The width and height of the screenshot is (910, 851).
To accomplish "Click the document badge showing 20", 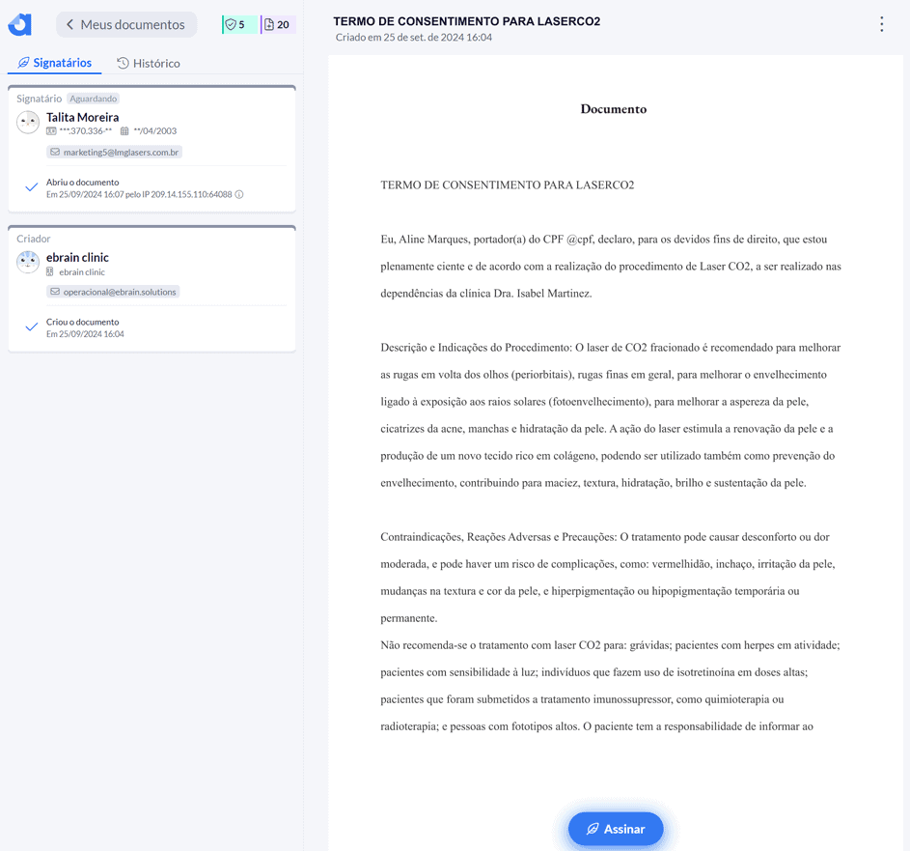I will pos(278,25).
